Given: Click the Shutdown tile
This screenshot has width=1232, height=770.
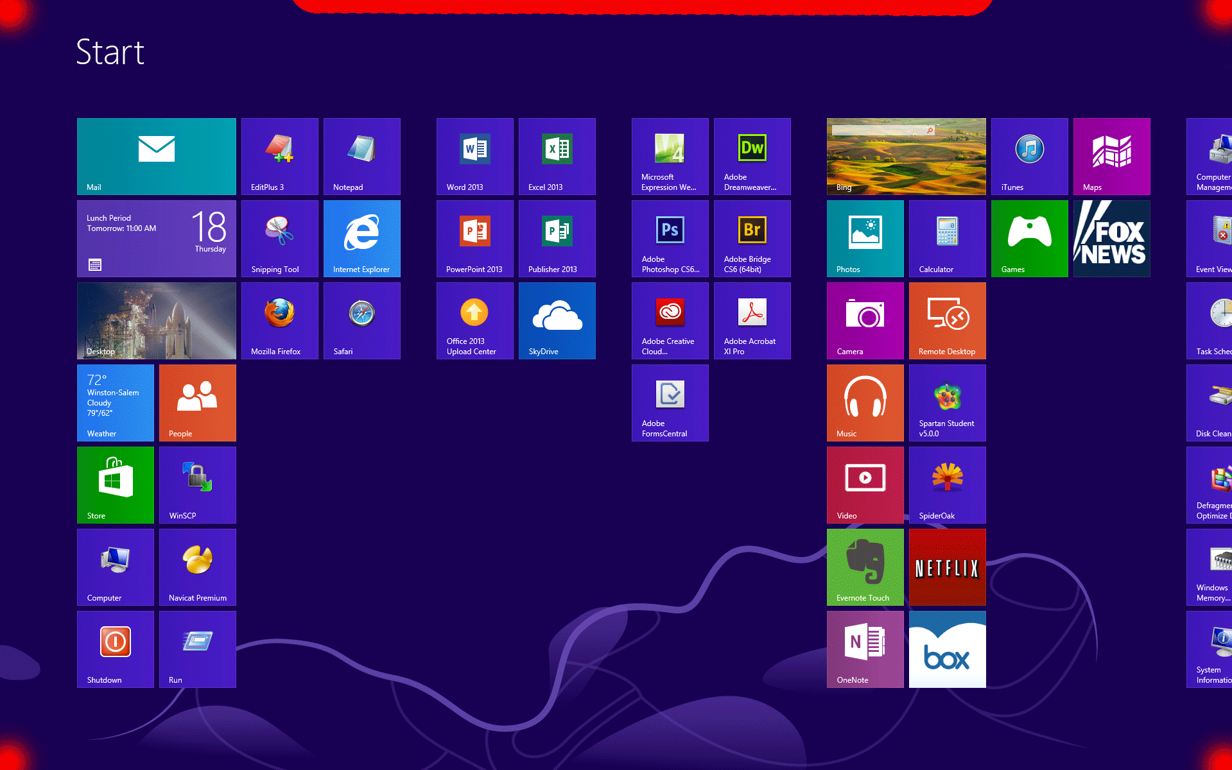Looking at the screenshot, I should coord(116,649).
